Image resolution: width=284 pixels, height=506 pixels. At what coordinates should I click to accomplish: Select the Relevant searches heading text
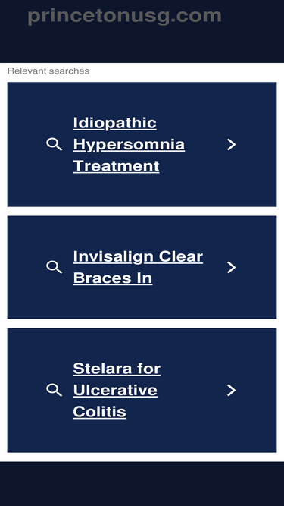[x=48, y=71]
